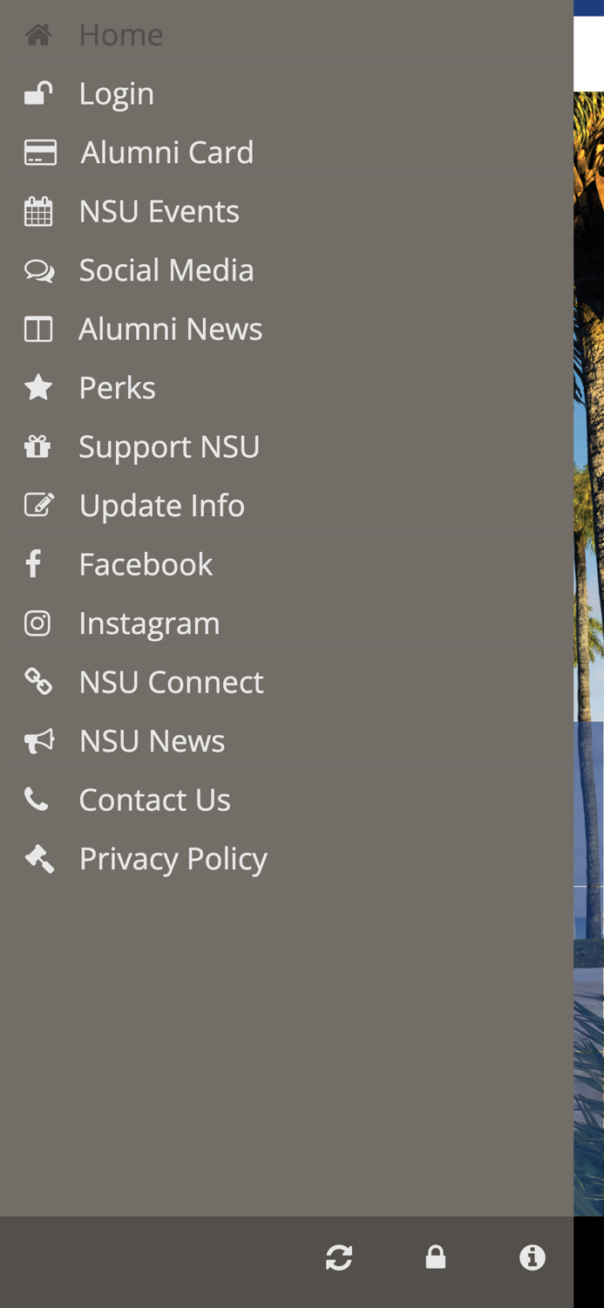Viewport: 604px width, 1308px height.
Task: Open the Home menu item
Action: coord(121,33)
